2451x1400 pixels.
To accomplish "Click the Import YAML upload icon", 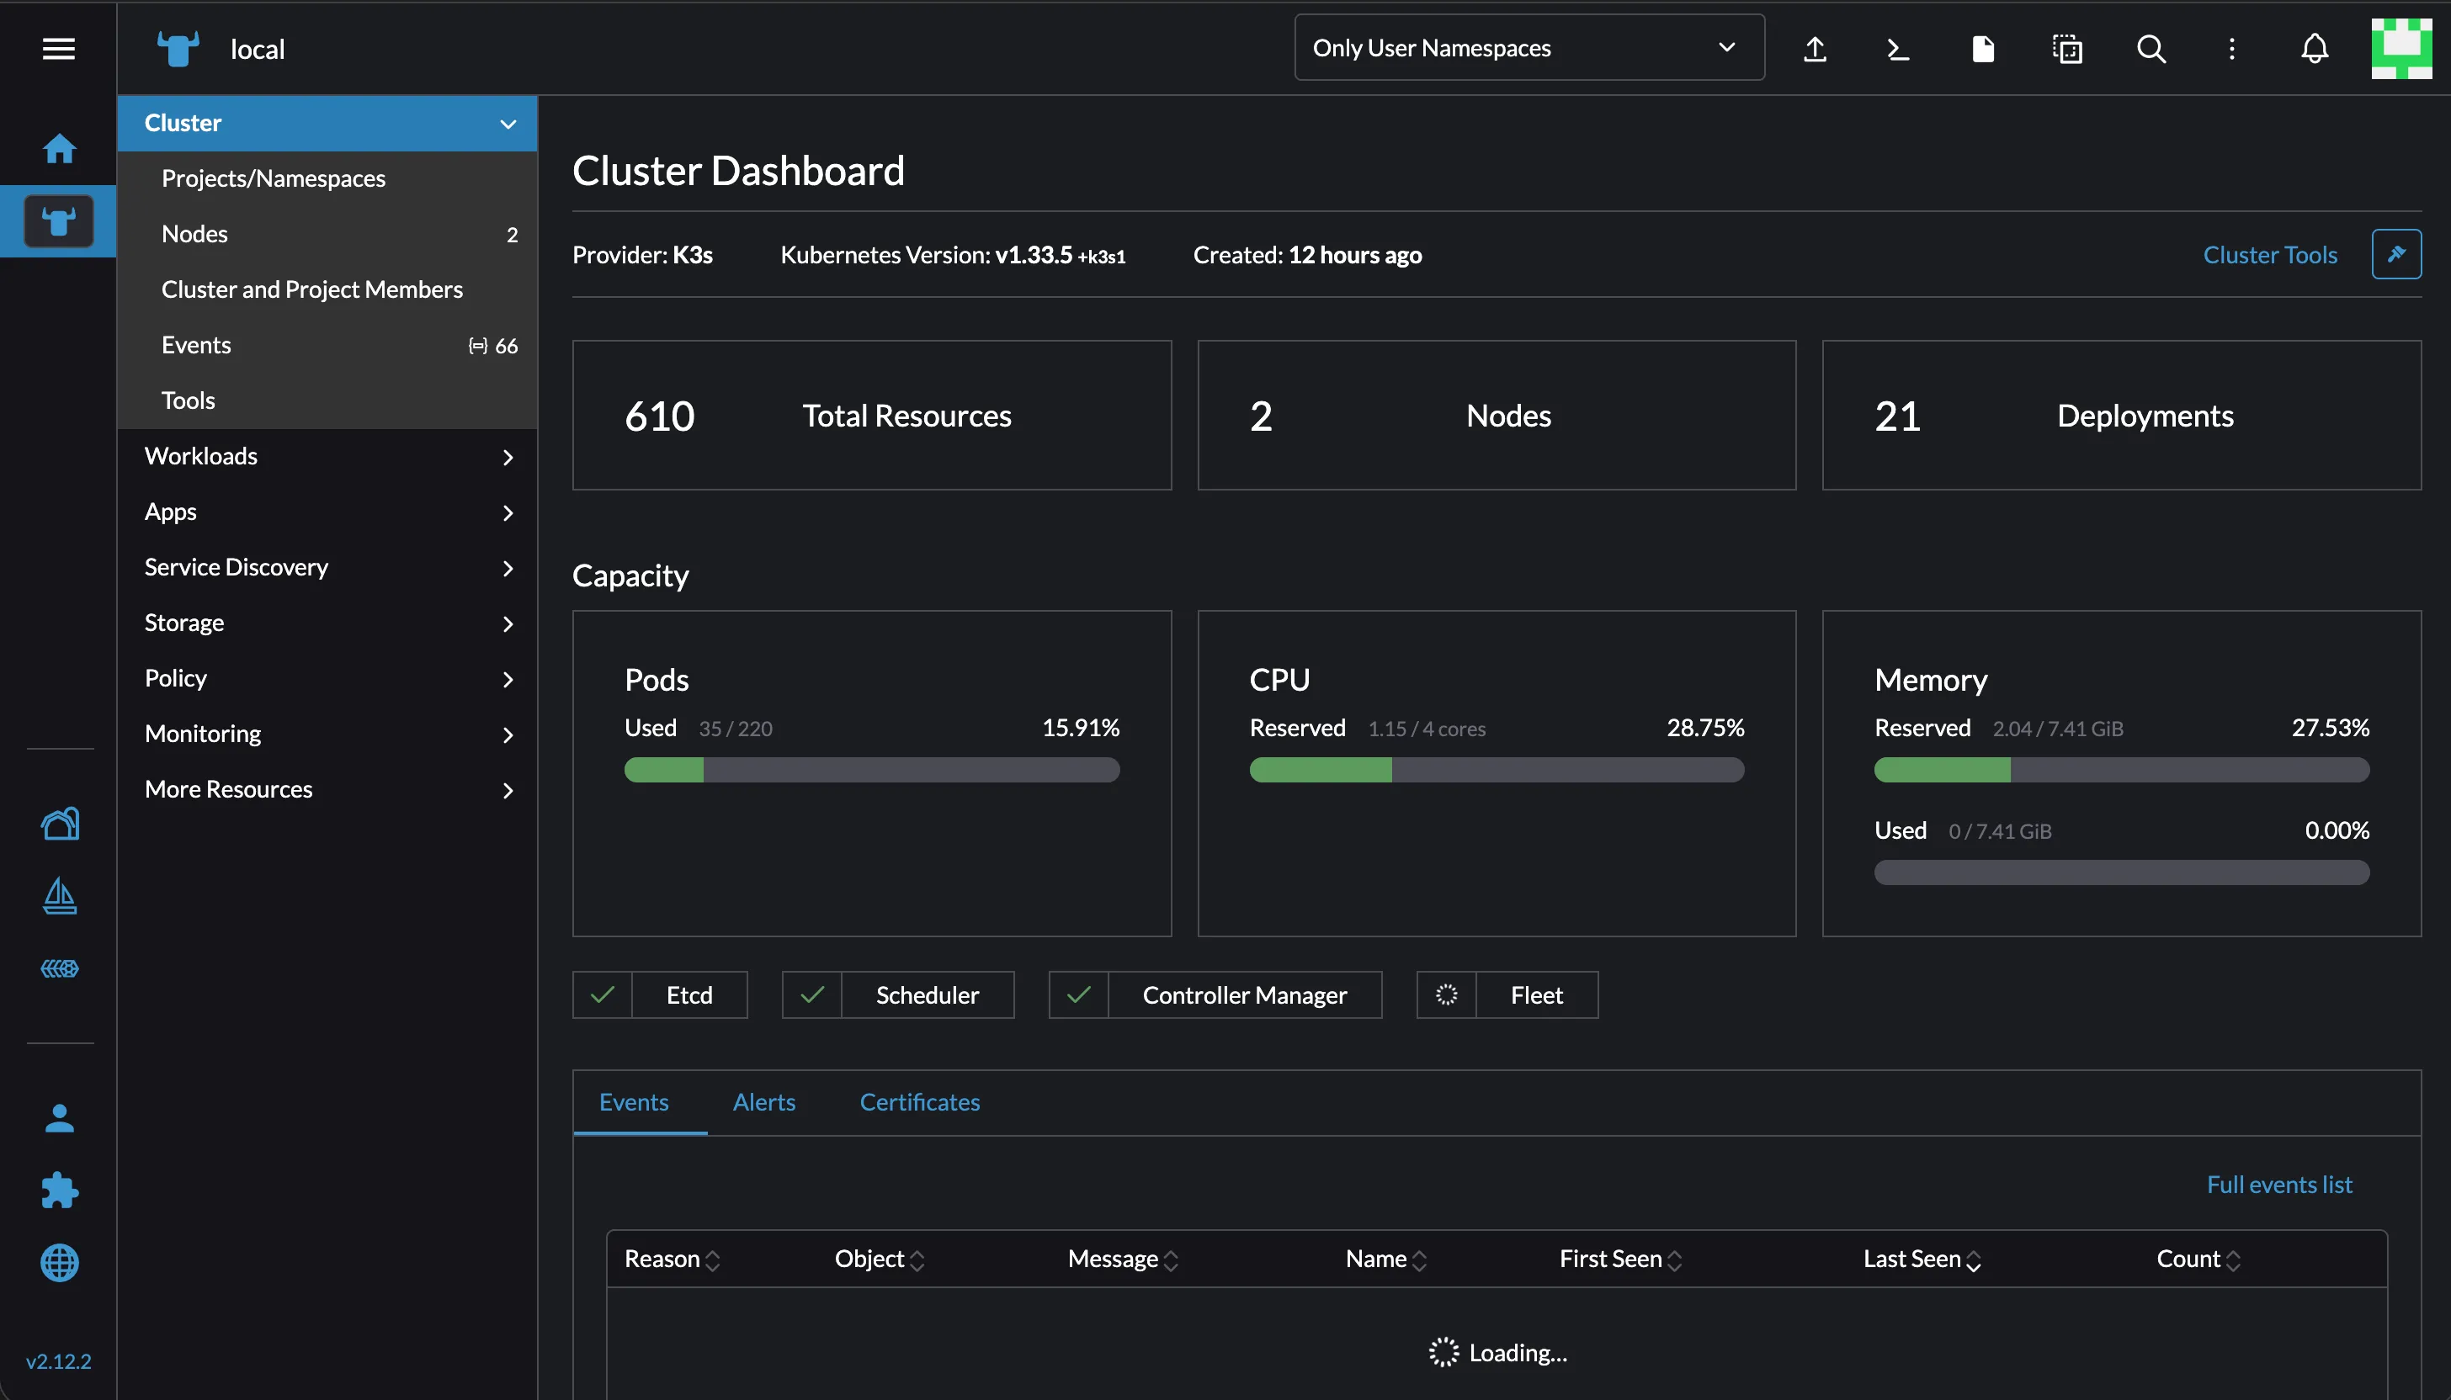I will click(1816, 48).
